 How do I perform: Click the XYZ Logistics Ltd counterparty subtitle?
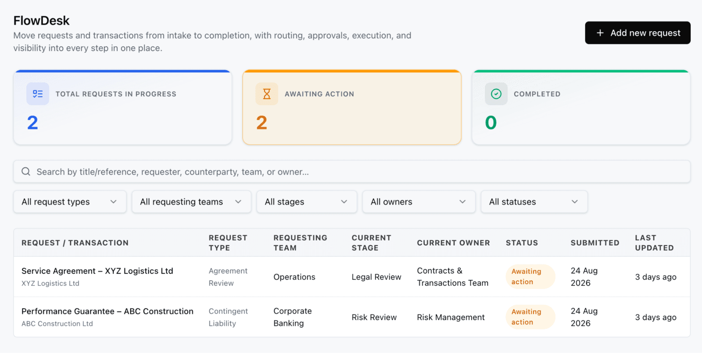pos(50,283)
